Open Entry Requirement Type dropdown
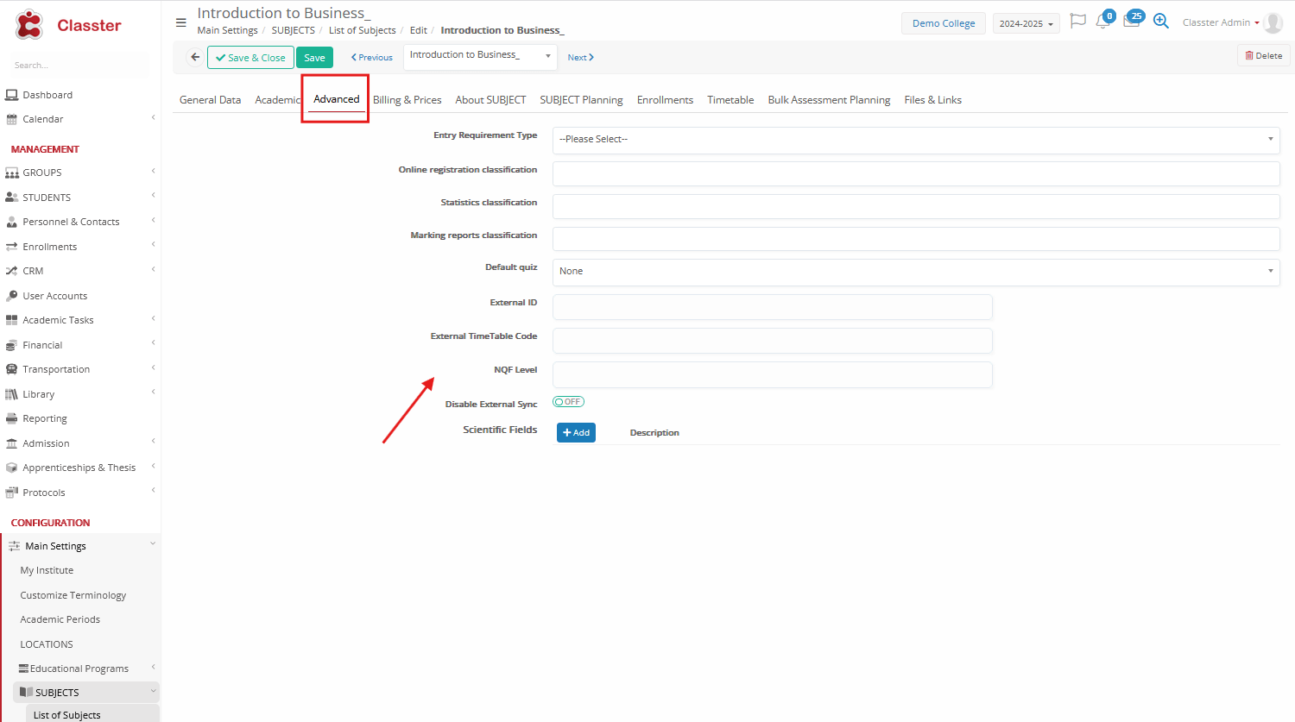This screenshot has height=722, width=1295. [x=915, y=140]
